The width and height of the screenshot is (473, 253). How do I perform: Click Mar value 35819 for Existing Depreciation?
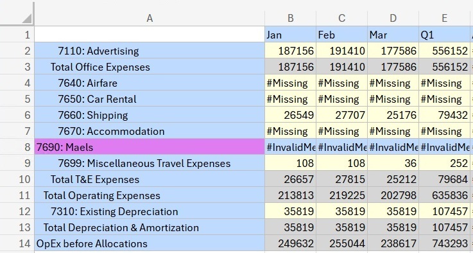393,211
